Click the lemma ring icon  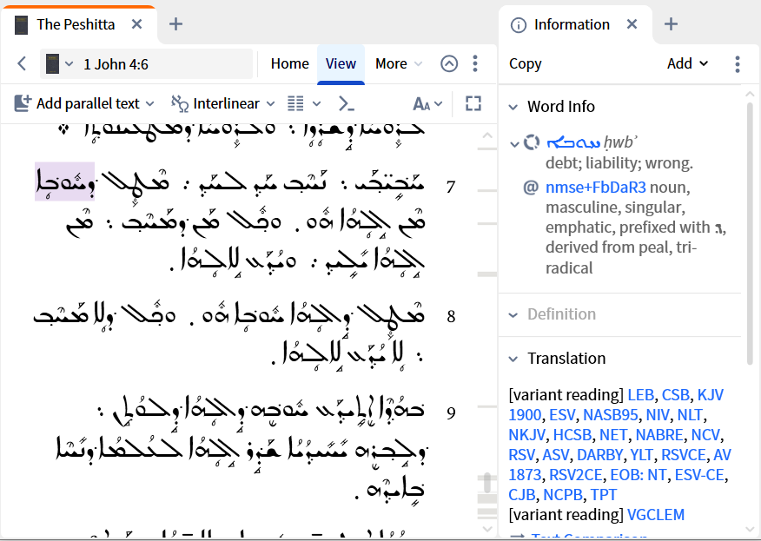532,142
